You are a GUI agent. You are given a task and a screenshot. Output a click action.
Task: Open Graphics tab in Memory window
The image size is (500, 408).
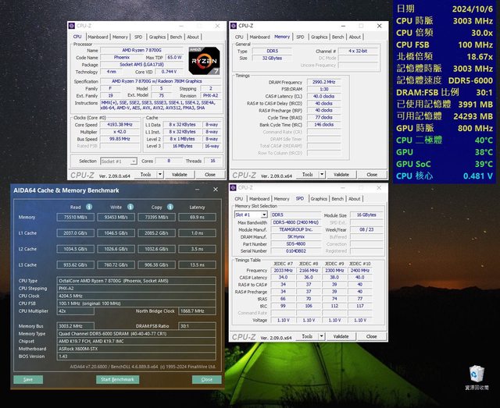318,37
